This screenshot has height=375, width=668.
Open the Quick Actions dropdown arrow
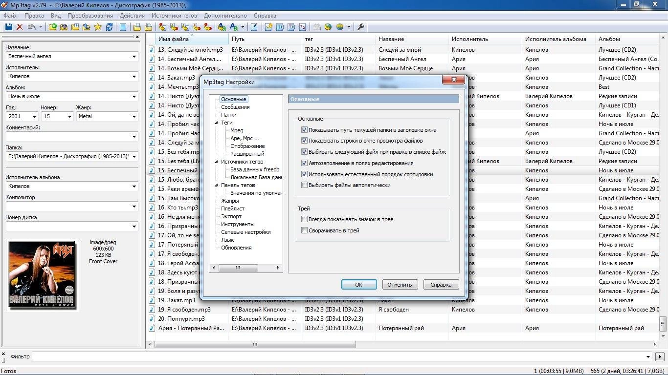coord(243,27)
